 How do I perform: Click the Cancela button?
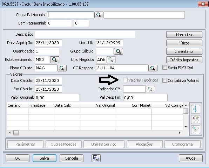[x=71, y=158]
